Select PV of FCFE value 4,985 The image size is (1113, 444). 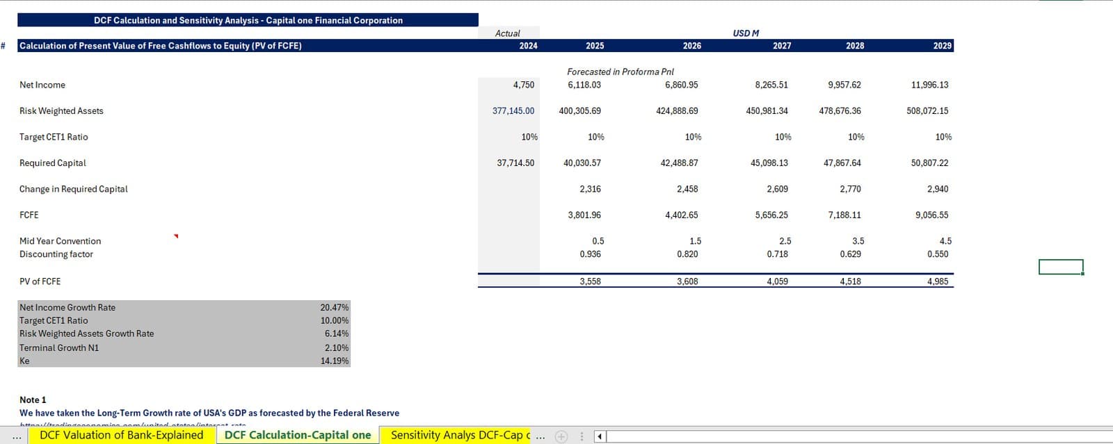point(938,281)
